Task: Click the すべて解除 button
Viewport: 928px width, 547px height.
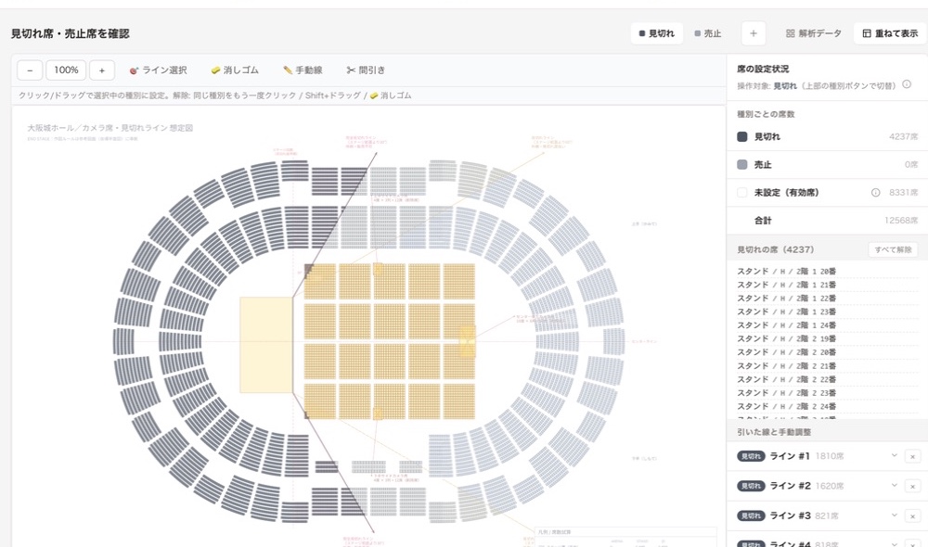Action: click(893, 249)
